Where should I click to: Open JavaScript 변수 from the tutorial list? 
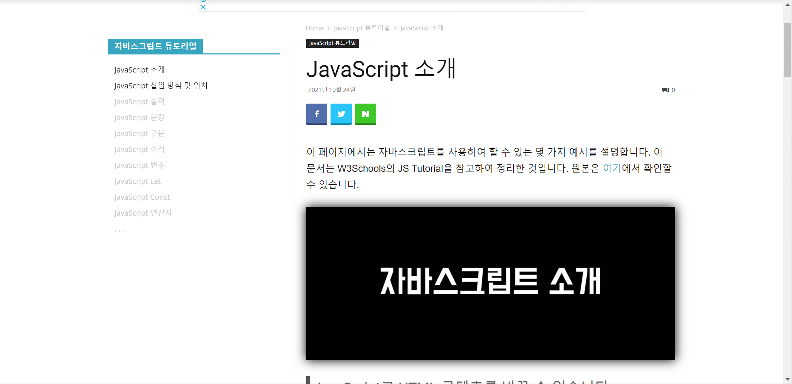(x=139, y=165)
